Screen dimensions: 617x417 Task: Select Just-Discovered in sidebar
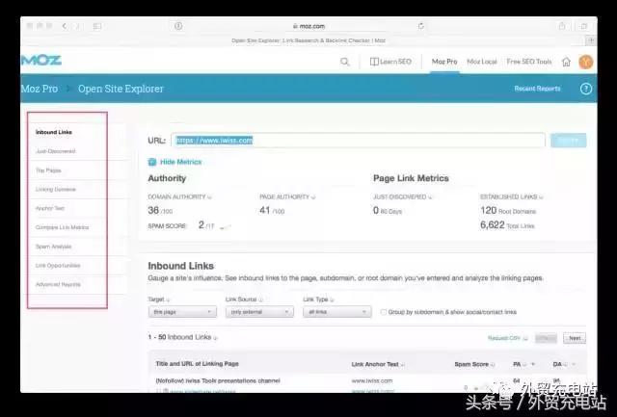(56, 151)
